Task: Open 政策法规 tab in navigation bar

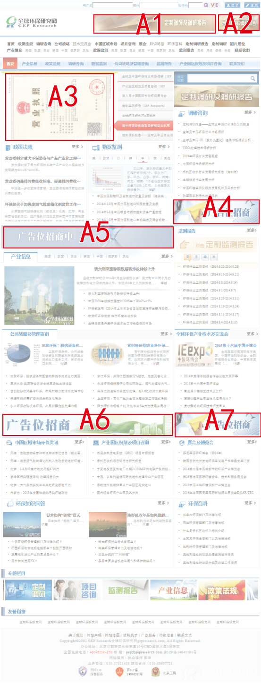Action: click(x=53, y=63)
